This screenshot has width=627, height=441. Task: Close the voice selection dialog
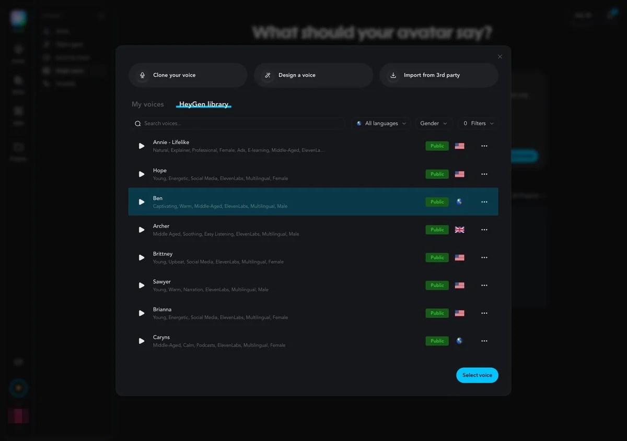click(500, 57)
